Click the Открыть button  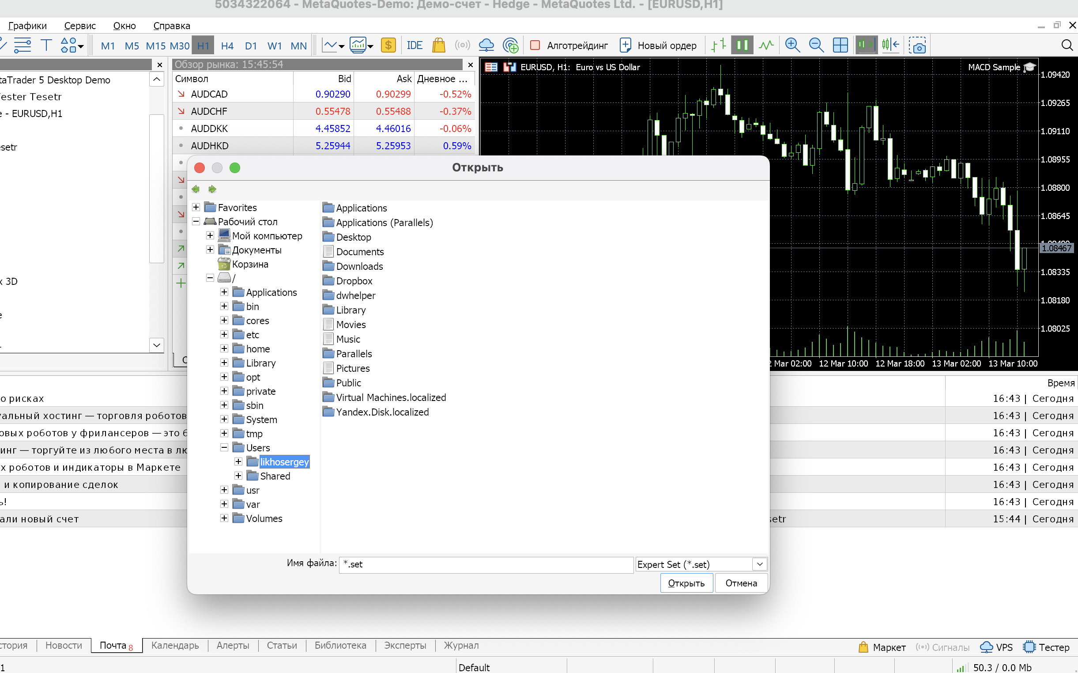click(x=686, y=583)
